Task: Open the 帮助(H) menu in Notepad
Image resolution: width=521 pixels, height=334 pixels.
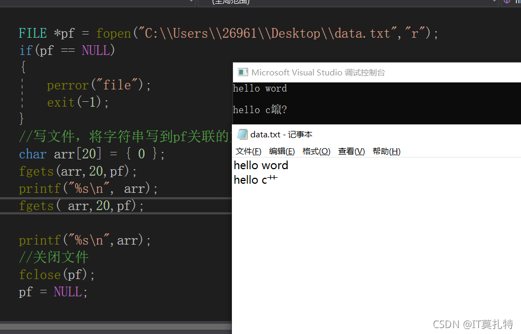Action: click(386, 151)
